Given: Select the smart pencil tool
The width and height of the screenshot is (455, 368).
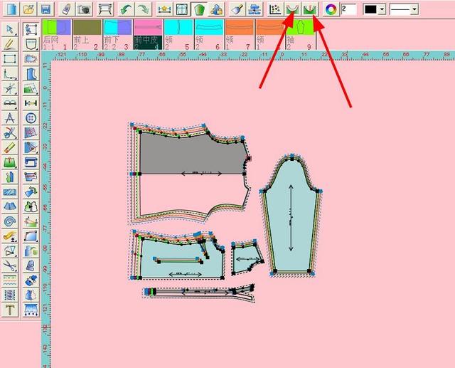Looking at the screenshot, I should coord(10,44).
